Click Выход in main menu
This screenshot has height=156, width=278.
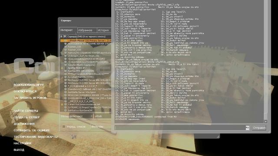click(19, 150)
